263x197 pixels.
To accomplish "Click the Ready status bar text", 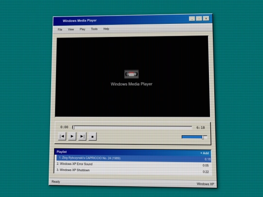I will (x=56, y=181).
